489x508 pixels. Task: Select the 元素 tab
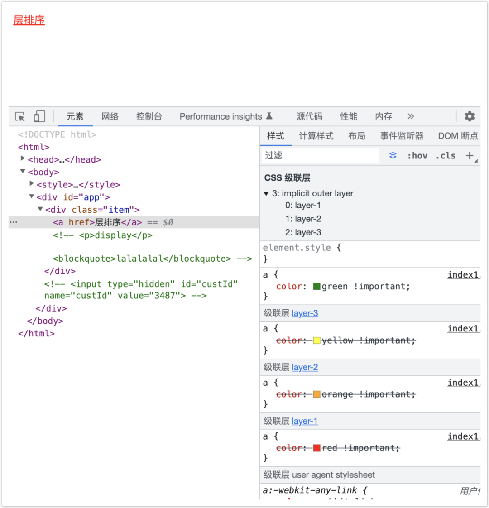tap(75, 116)
